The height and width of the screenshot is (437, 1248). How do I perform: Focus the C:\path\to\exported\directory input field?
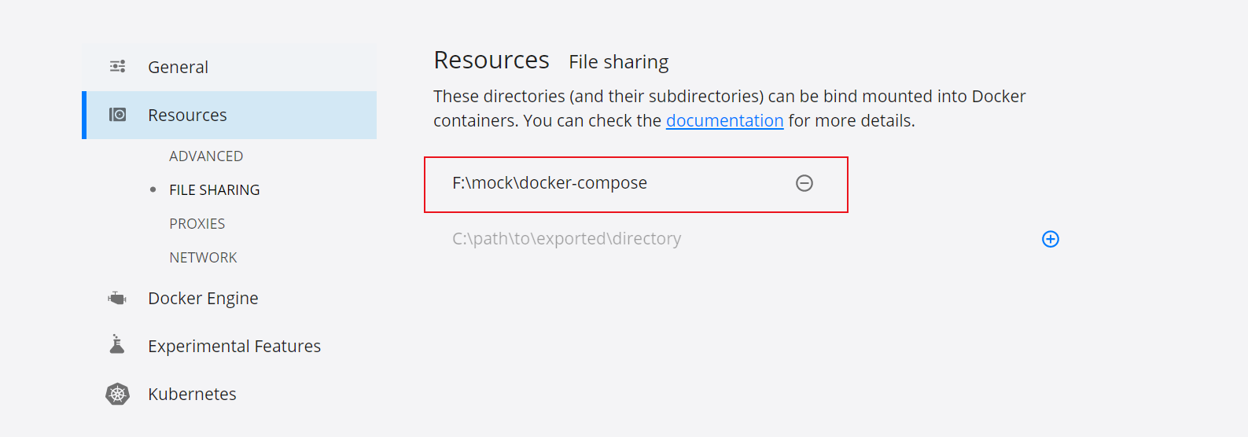click(566, 239)
